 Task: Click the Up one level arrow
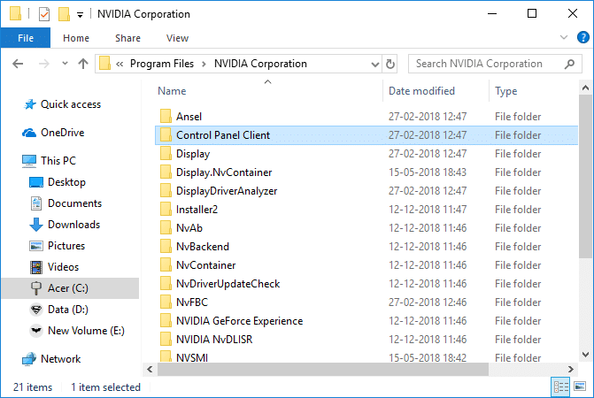tap(83, 64)
